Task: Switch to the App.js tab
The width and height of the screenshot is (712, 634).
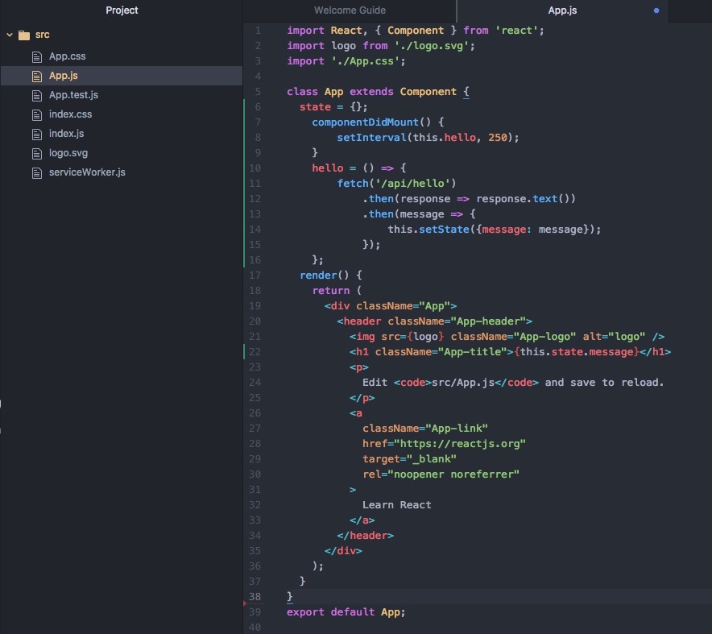Action: pos(562,10)
